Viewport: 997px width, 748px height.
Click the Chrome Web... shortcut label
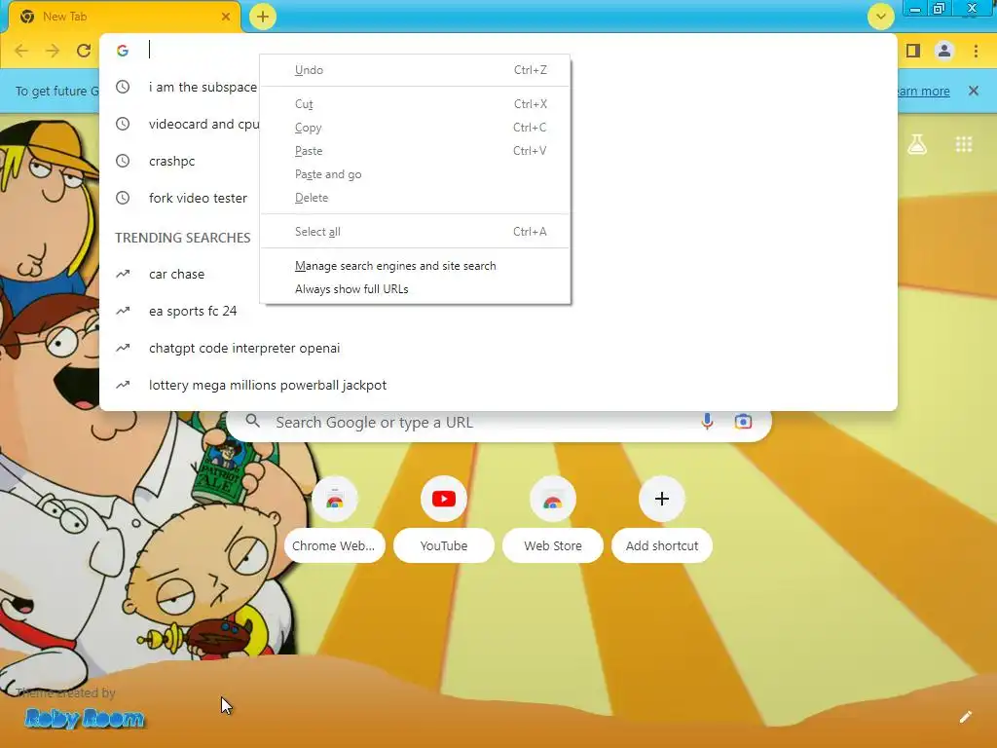pos(334,545)
